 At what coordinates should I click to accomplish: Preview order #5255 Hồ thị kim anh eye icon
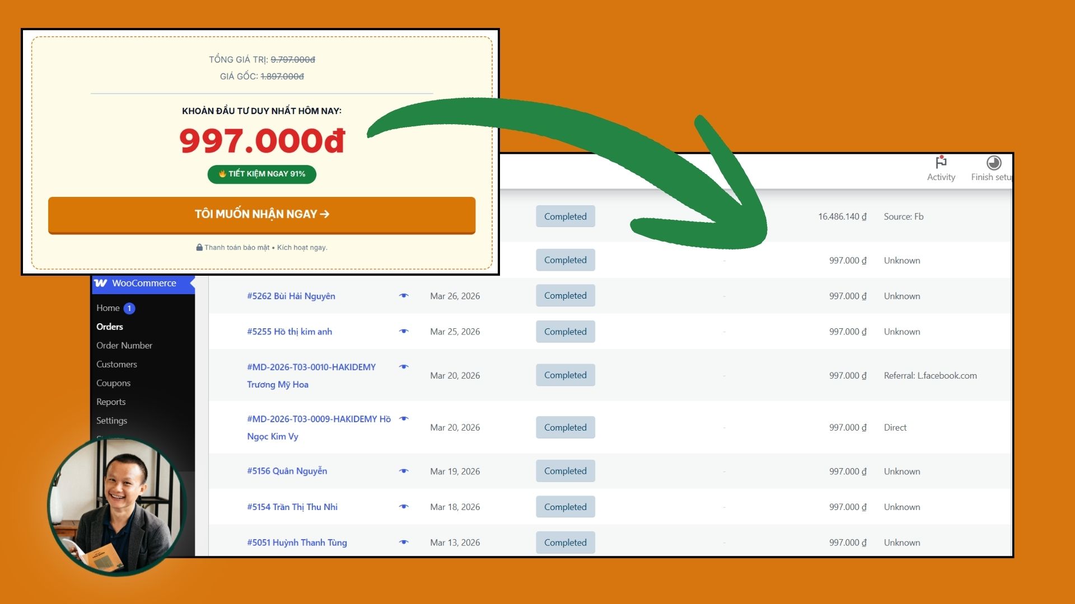click(404, 332)
